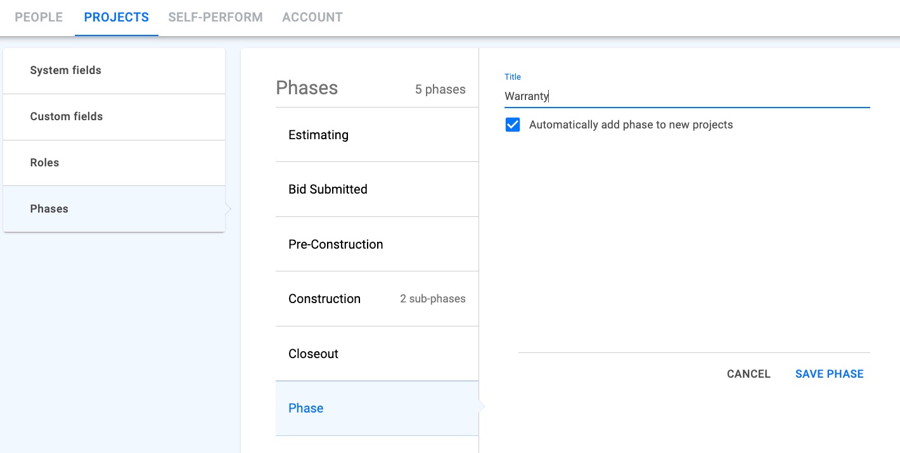Image resolution: width=900 pixels, height=453 pixels.
Task: Open Custom fields settings
Action: pos(114,117)
